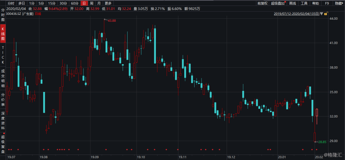Image resolution: width=345 pixels, height=160 pixels.
Task: Open the 帮助 help menu
Action: (316, 3)
